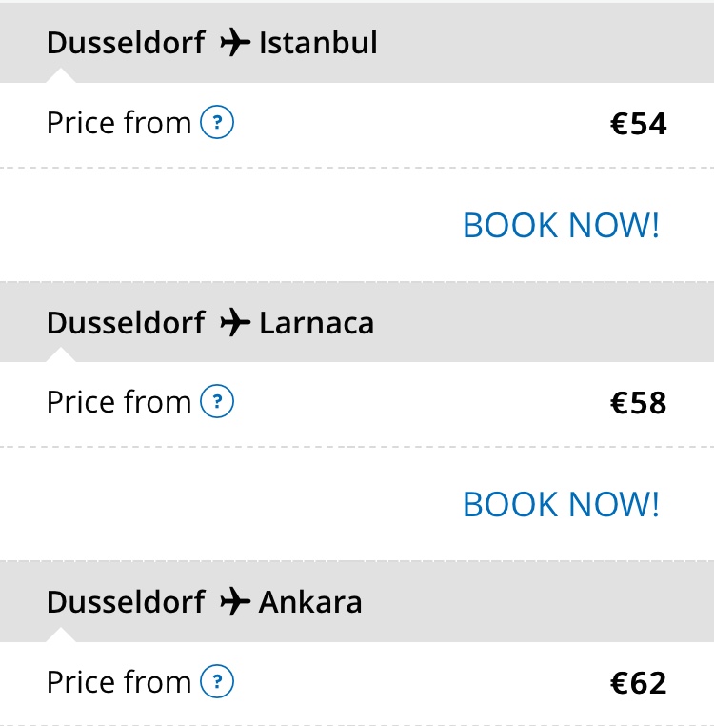
Task: Click the Istanbul destination name
Action: tap(318, 43)
